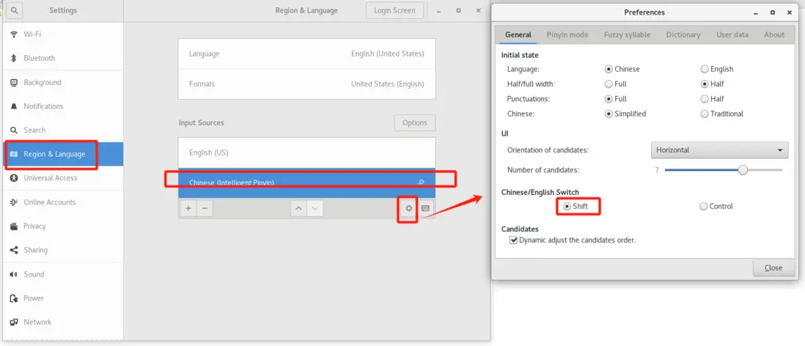The height and width of the screenshot is (346, 805).
Task: Open Orientation of candidates dropdown
Action: [x=719, y=150]
